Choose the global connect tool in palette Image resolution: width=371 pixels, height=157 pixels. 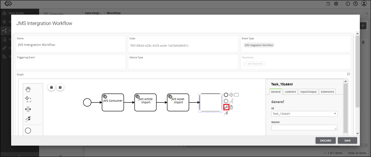[28, 119]
